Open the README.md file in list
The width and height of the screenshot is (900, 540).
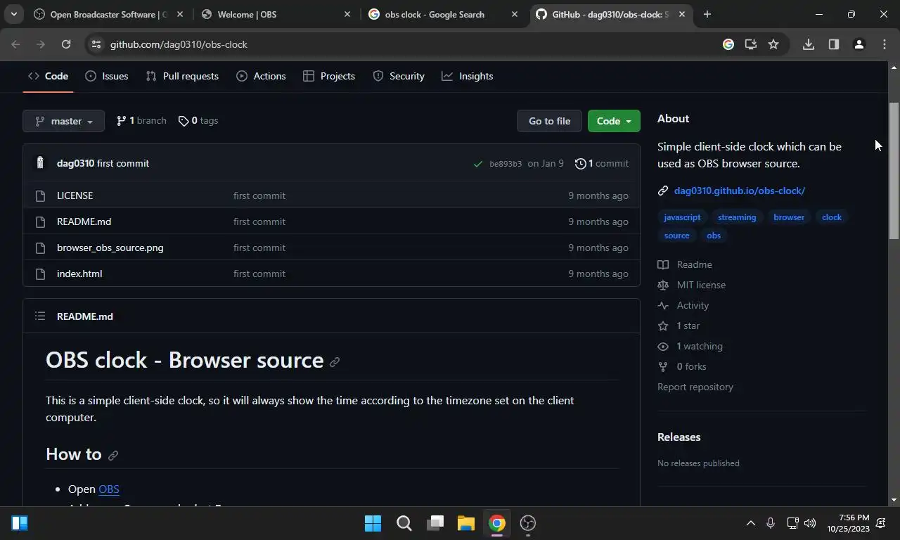click(x=84, y=221)
